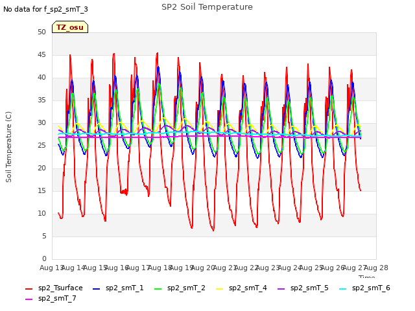415x311 pixels.
Task: Click the Aug 28 x-axis tick label
Action: click(376, 268)
